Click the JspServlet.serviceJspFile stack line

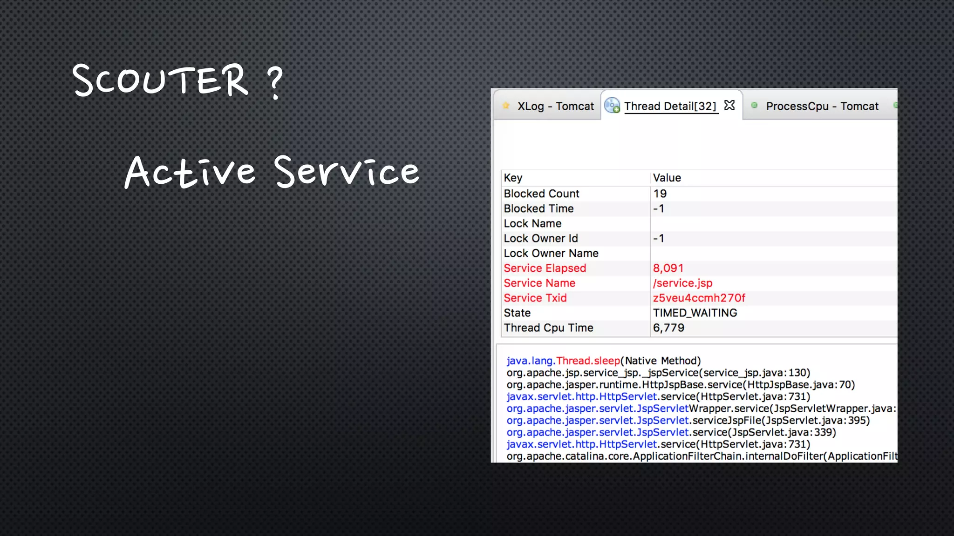688,421
